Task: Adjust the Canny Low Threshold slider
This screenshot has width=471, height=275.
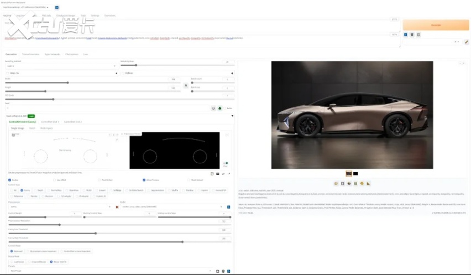Action: point(96,234)
